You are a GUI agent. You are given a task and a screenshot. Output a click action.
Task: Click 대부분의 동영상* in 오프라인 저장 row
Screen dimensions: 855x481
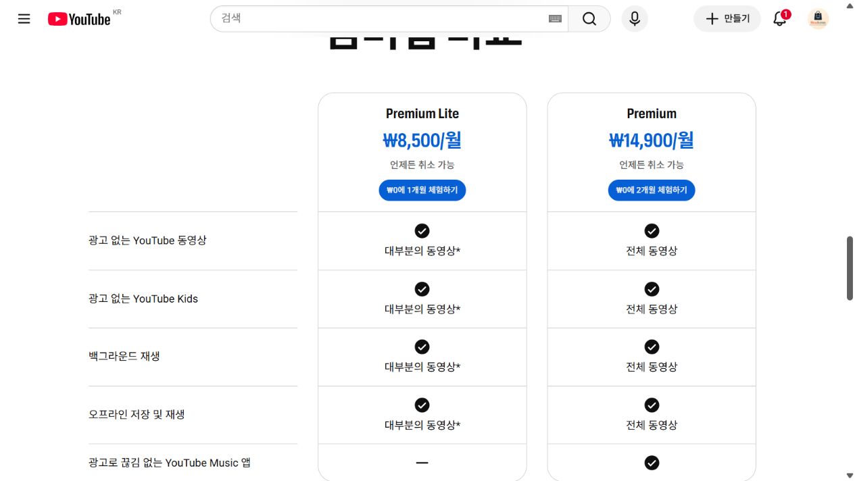pyautogui.click(x=422, y=426)
